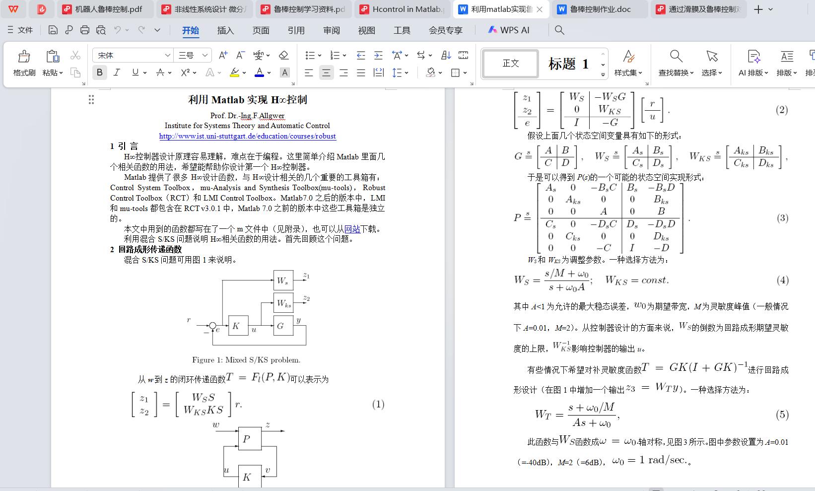This screenshot has width=815, height=491.
Task: Increase font size with A+ icon
Action: [x=223, y=55]
